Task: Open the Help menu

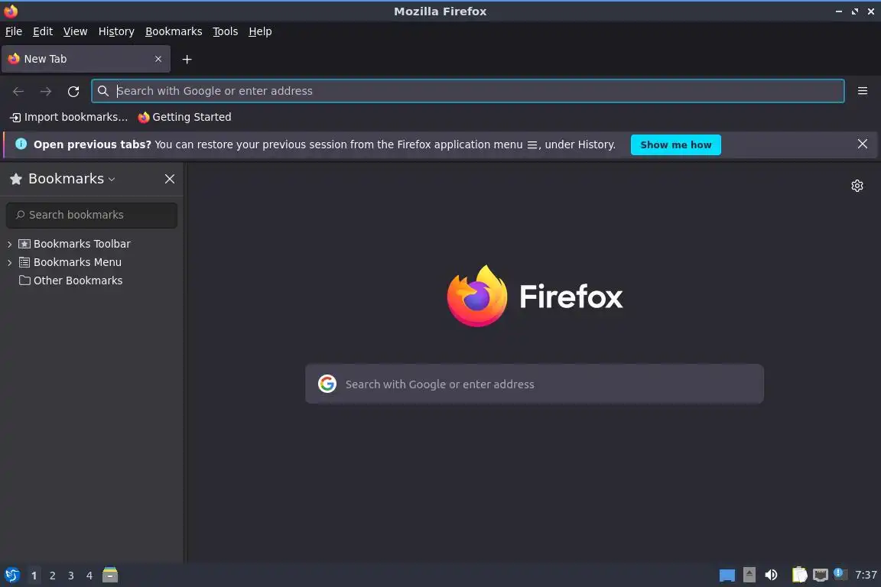Action: tap(260, 31)
